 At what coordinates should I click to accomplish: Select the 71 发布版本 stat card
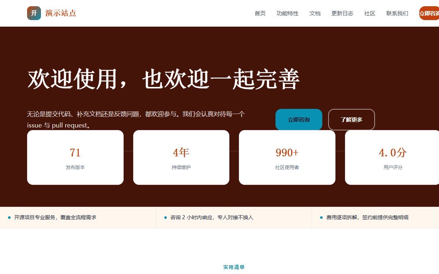click(75, 157)
